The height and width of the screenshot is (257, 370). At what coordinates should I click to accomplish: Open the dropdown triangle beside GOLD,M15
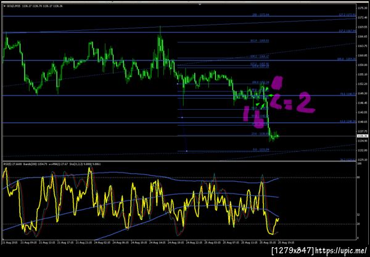tap(5, 6)
